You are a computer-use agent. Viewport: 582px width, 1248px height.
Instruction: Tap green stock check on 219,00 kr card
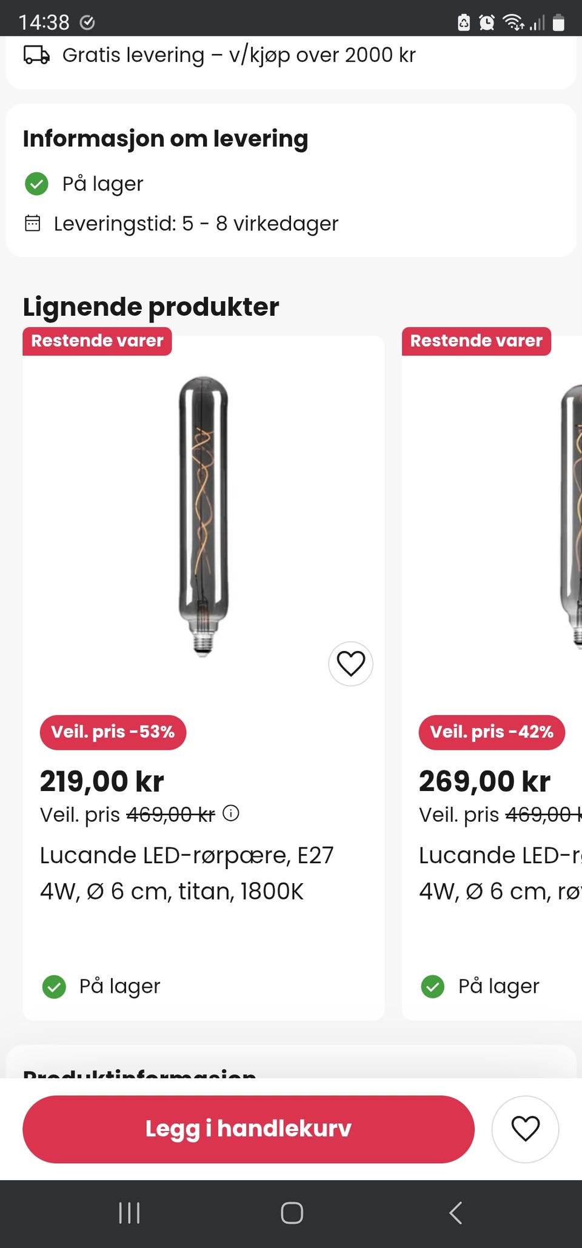(54, 987)
